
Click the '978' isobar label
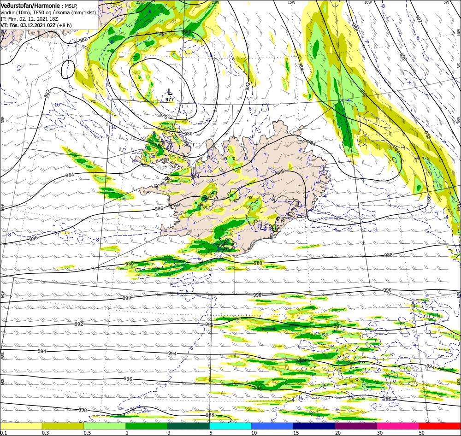[x=164, y=116]
